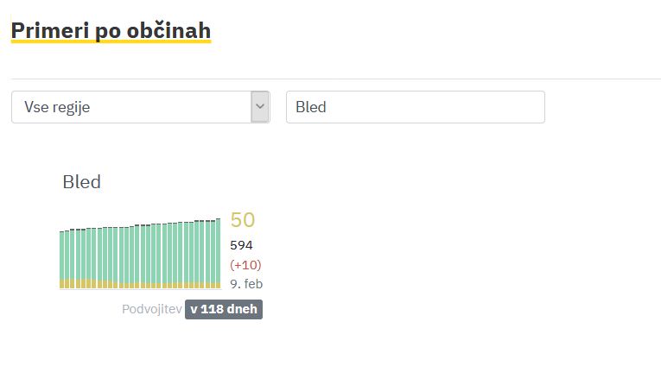Image resolution: width=661 pixels, height=385 pixels.
Task: Click the total count 594
Action: [242, 245]
